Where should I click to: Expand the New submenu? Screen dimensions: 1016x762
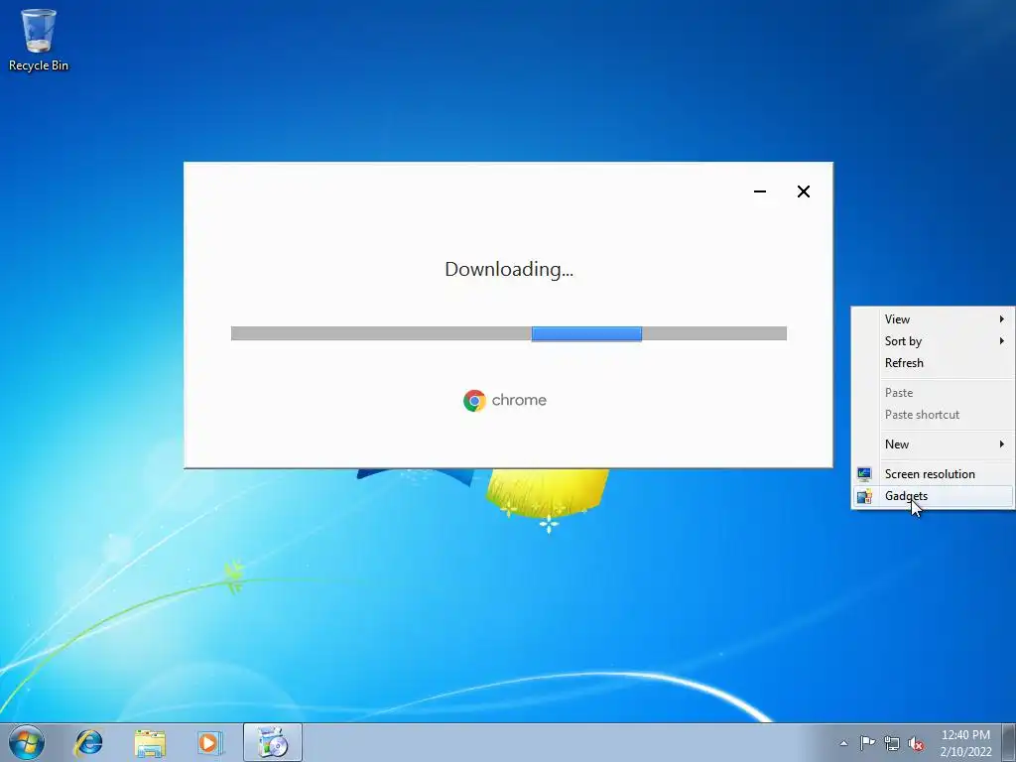[x=933, y=444]
